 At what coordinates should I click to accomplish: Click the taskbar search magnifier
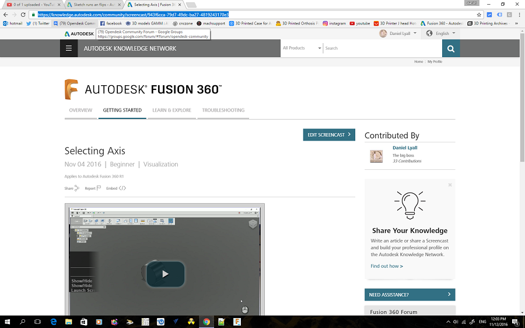(x=22, y=322)
